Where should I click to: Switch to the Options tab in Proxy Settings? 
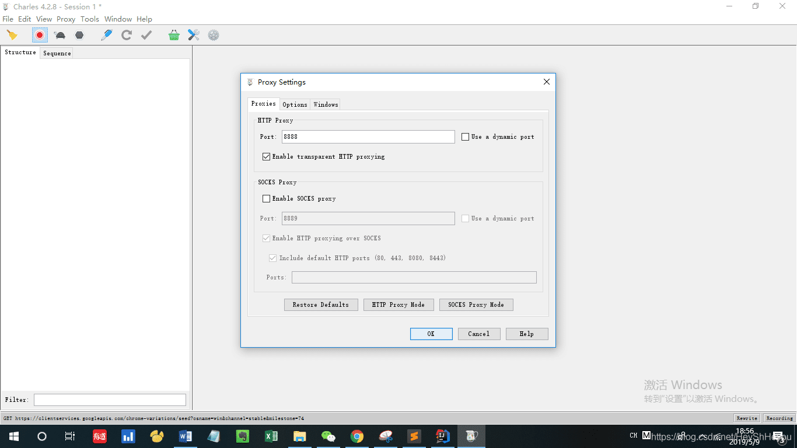[x=295, y=104]
